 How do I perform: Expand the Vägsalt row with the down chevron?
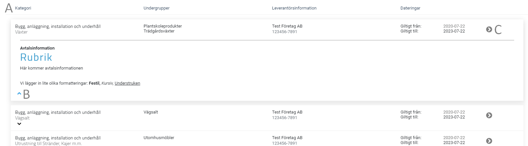pos(19,124)
